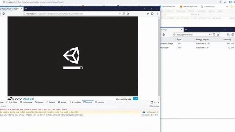Click the 40.5 MB memory value
The width and height of the screenshot is (235, 132).
[230, 44]
